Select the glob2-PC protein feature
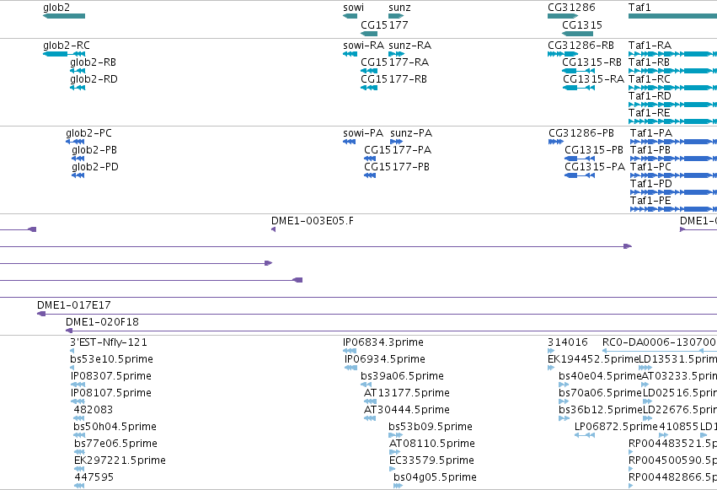This screenshot has height=490, width=717. (x=88, y=133)
